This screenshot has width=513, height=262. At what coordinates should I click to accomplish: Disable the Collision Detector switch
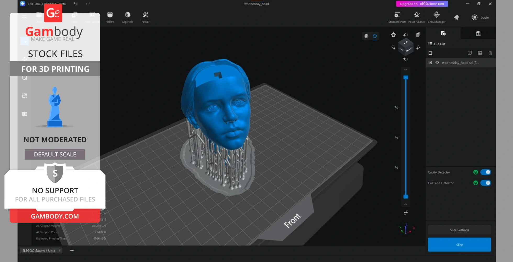[486, 183]
